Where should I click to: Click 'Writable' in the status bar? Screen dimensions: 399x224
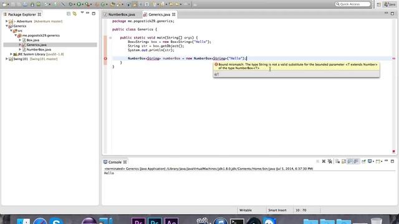pyautogui.click(x=246, y=210)
